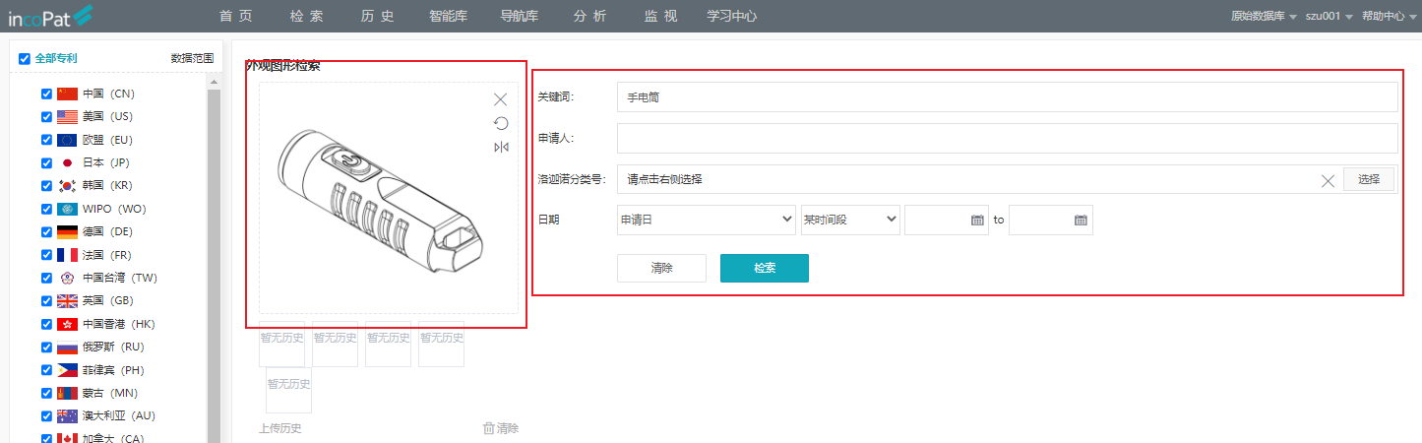
Task: Click the 上传历史 label
Action: [x=280, y=428]
